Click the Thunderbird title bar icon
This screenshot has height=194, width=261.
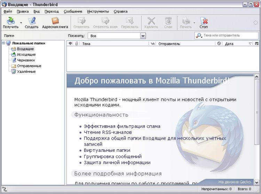click(4, 4)
